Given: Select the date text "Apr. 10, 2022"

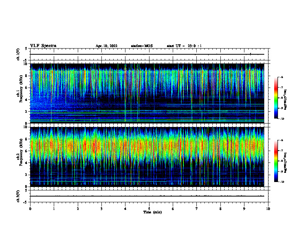Looking at the screenshot, I should click(106, 46).
